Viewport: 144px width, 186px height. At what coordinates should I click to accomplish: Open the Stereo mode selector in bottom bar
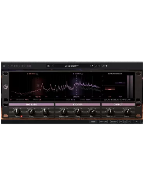point(93,122)
